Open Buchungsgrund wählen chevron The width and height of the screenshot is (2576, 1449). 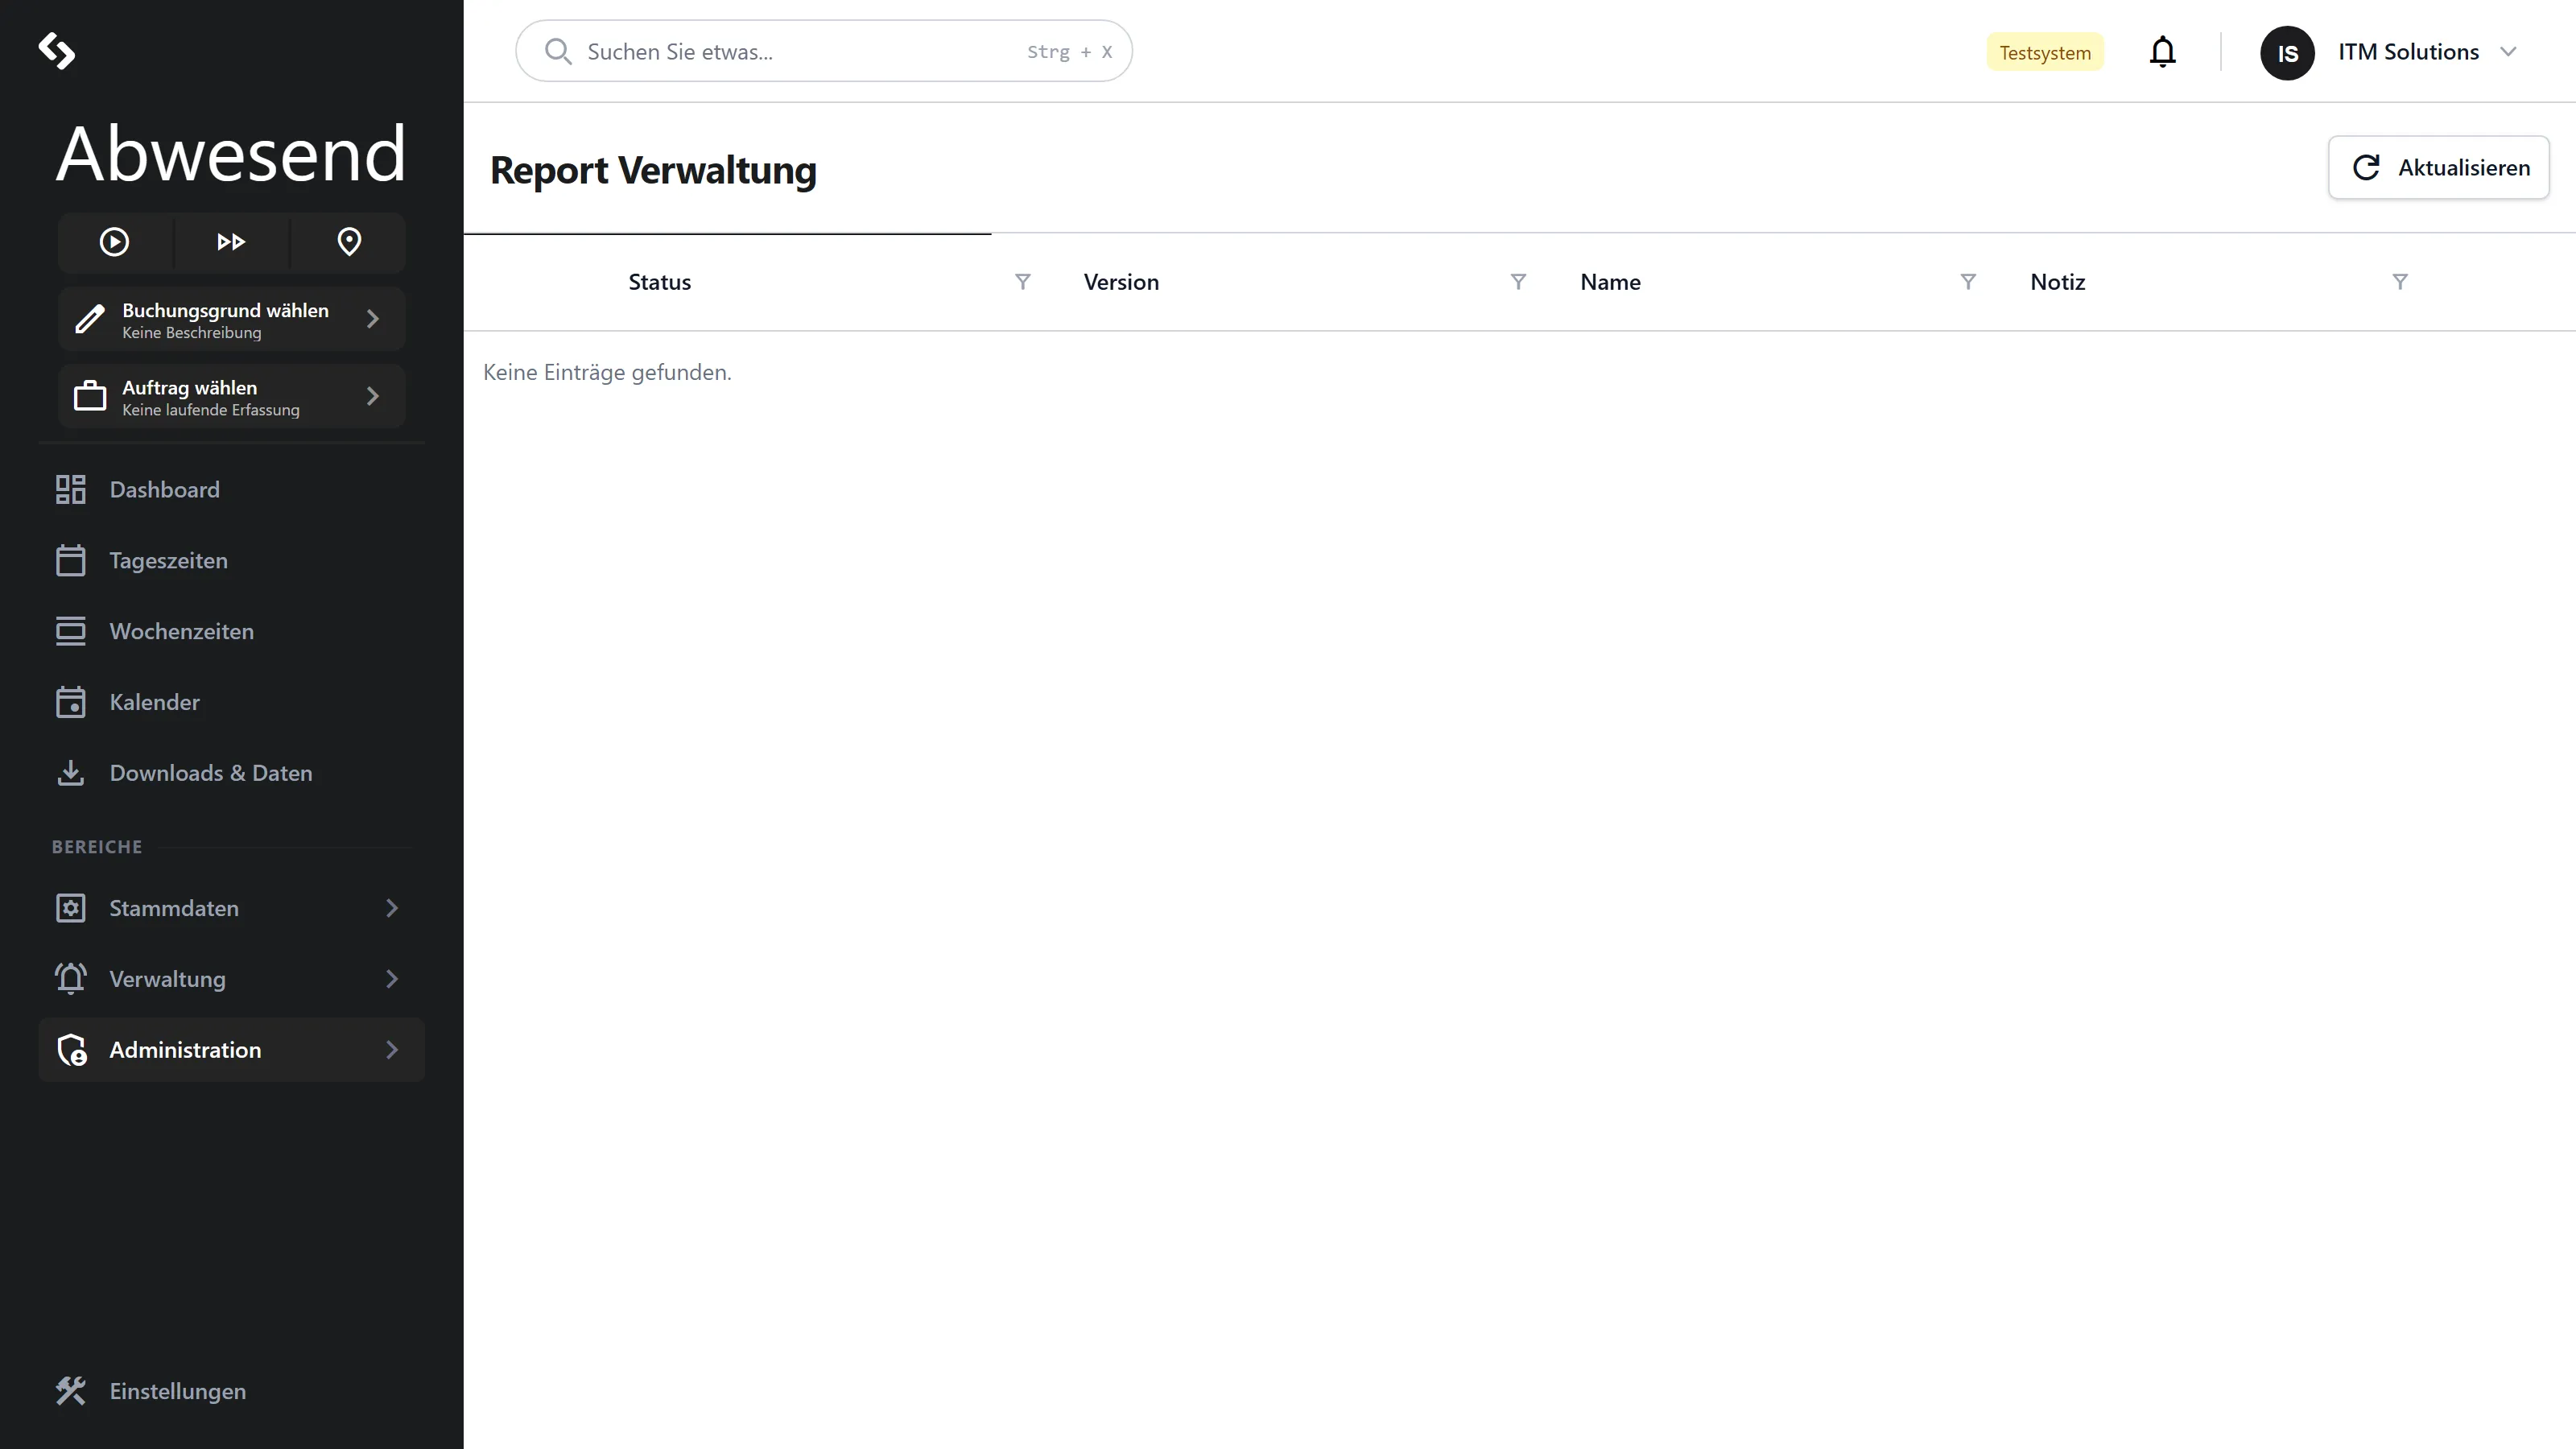tap(373, 319)
